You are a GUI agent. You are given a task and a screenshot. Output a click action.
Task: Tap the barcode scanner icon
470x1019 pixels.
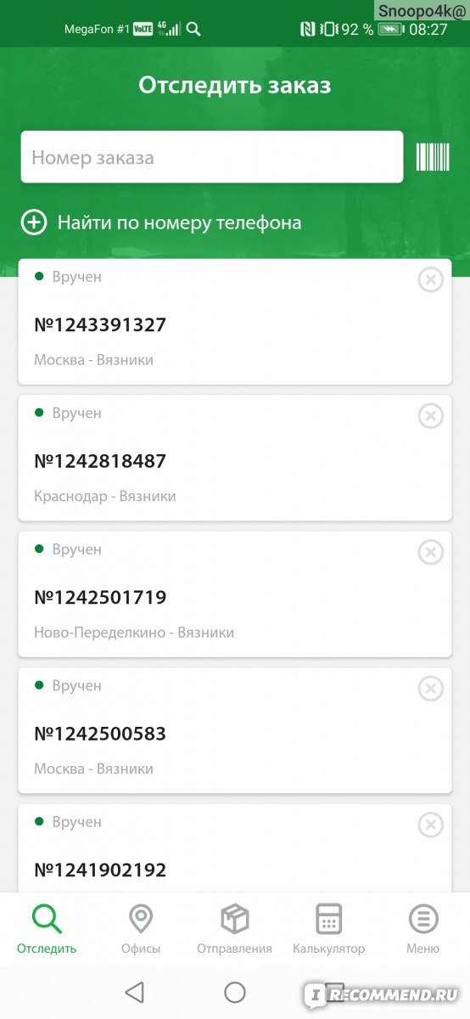click(x=432, y=157)
